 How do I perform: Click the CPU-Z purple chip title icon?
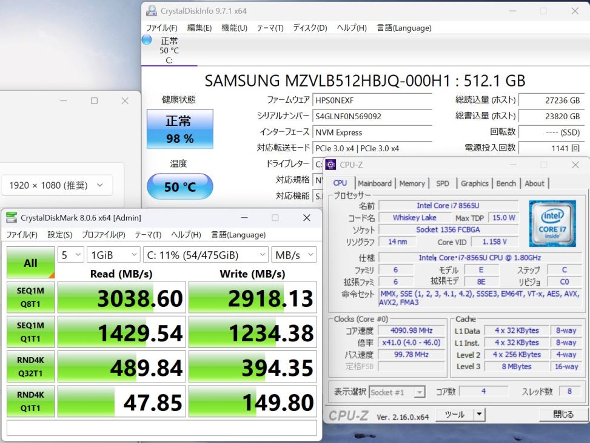pyautogui.click(x=331, y=165)
